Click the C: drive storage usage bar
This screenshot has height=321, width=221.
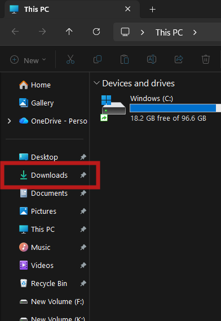(175, 108)
